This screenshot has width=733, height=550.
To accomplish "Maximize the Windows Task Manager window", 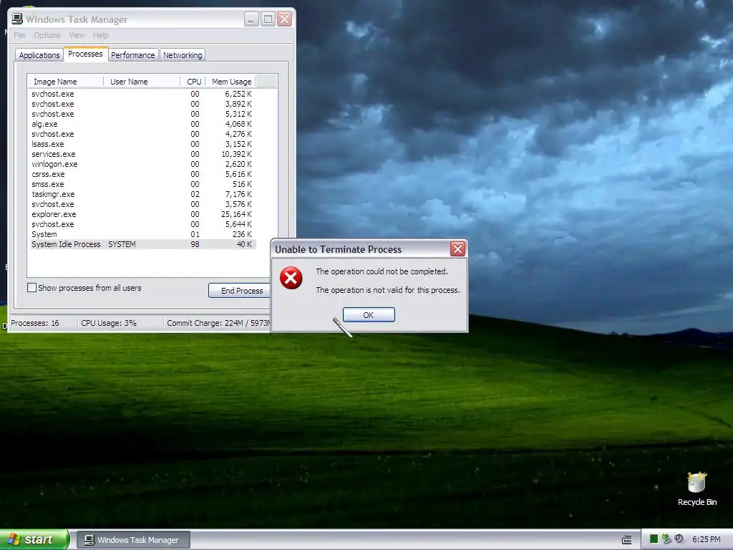I will tap(268, 19).
